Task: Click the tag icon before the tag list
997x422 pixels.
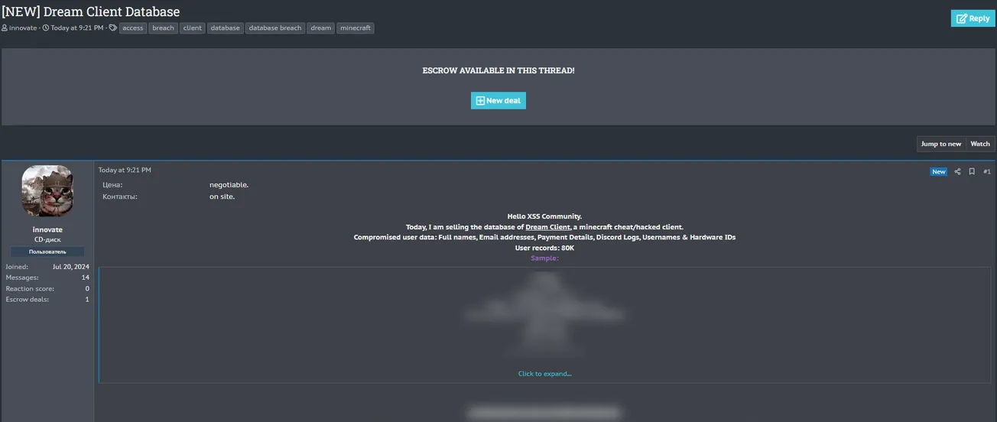Action: tap(113, 28)
